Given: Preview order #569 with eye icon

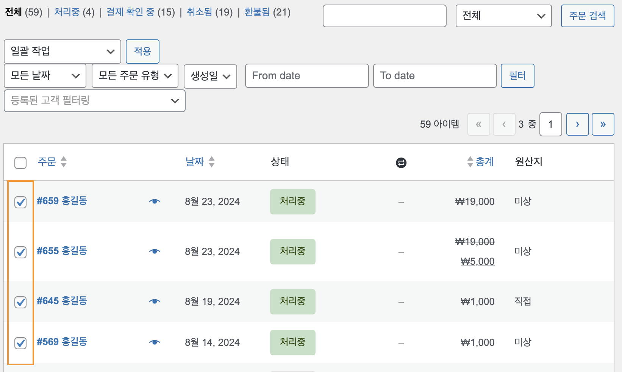Looking at the screenshot, I should point(155,342).
